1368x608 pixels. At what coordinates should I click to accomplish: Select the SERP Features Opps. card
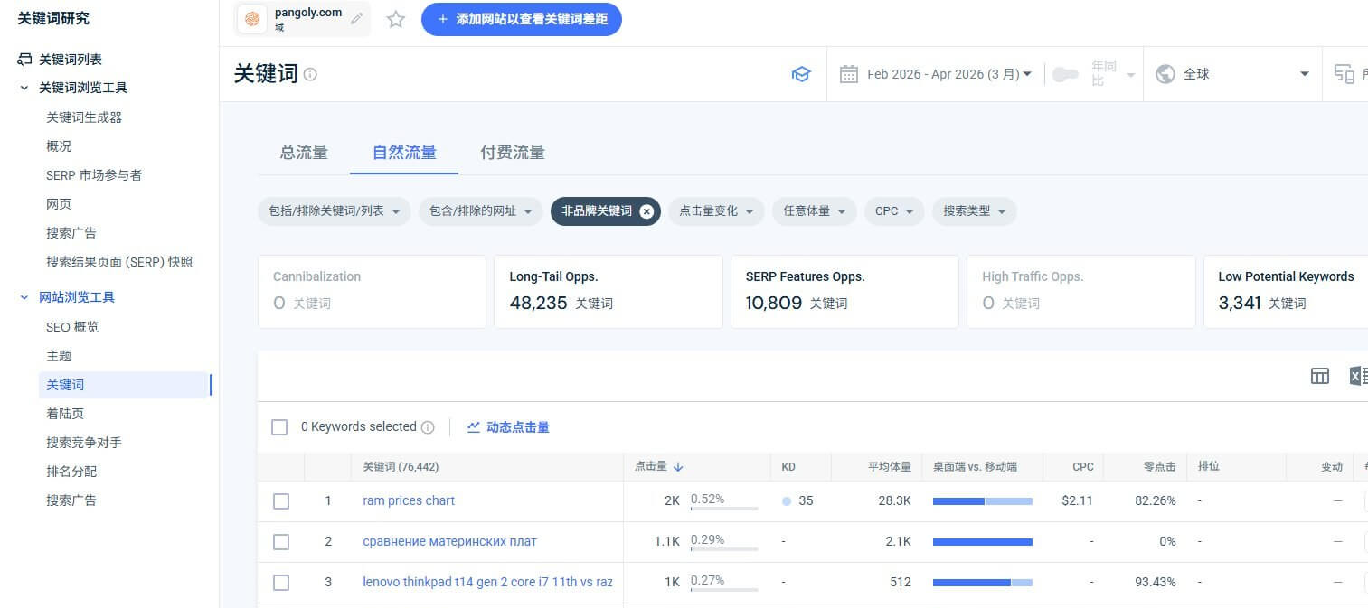844,292
